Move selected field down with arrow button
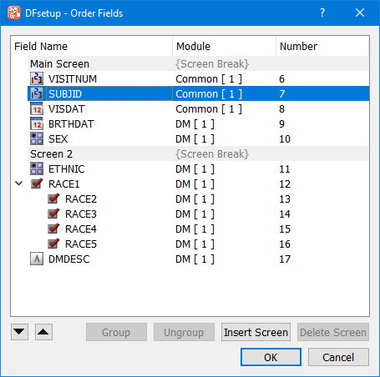The width and height of the screenshot is (380, 377). coord(19,332)
